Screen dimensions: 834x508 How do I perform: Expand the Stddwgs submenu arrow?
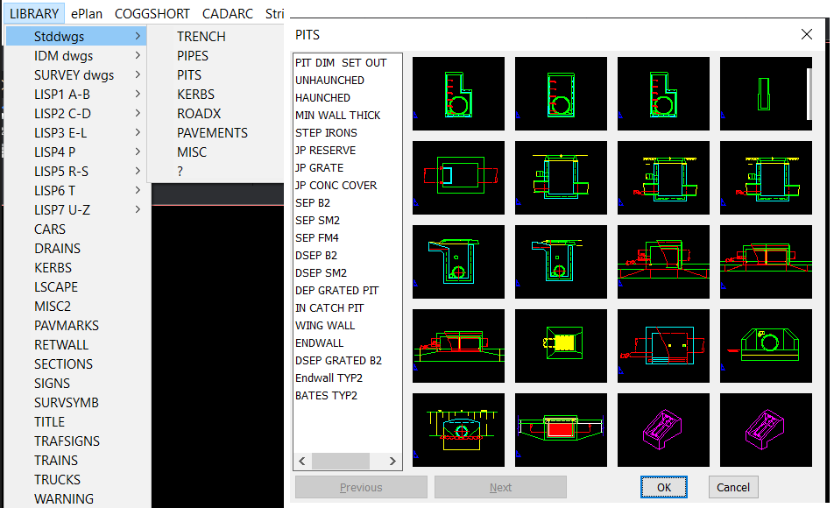click(x=138, y=36)
